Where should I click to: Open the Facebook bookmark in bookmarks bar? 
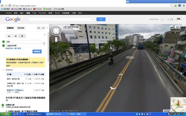click(28, 9)
